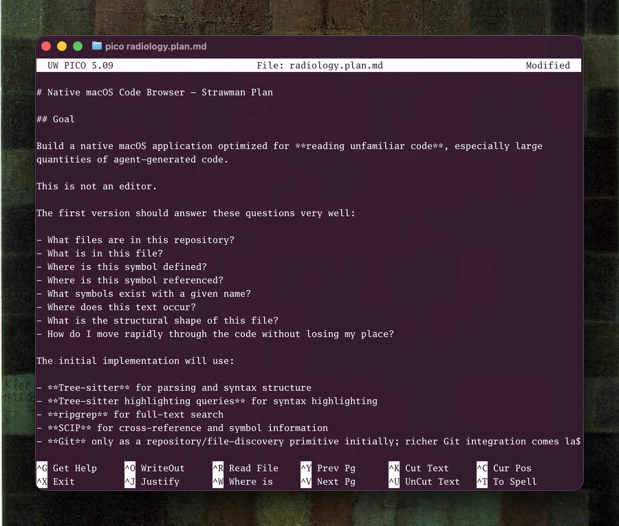
Task: Click the ^C Cur Pos shortcut
Action: [x=504, y=468]
